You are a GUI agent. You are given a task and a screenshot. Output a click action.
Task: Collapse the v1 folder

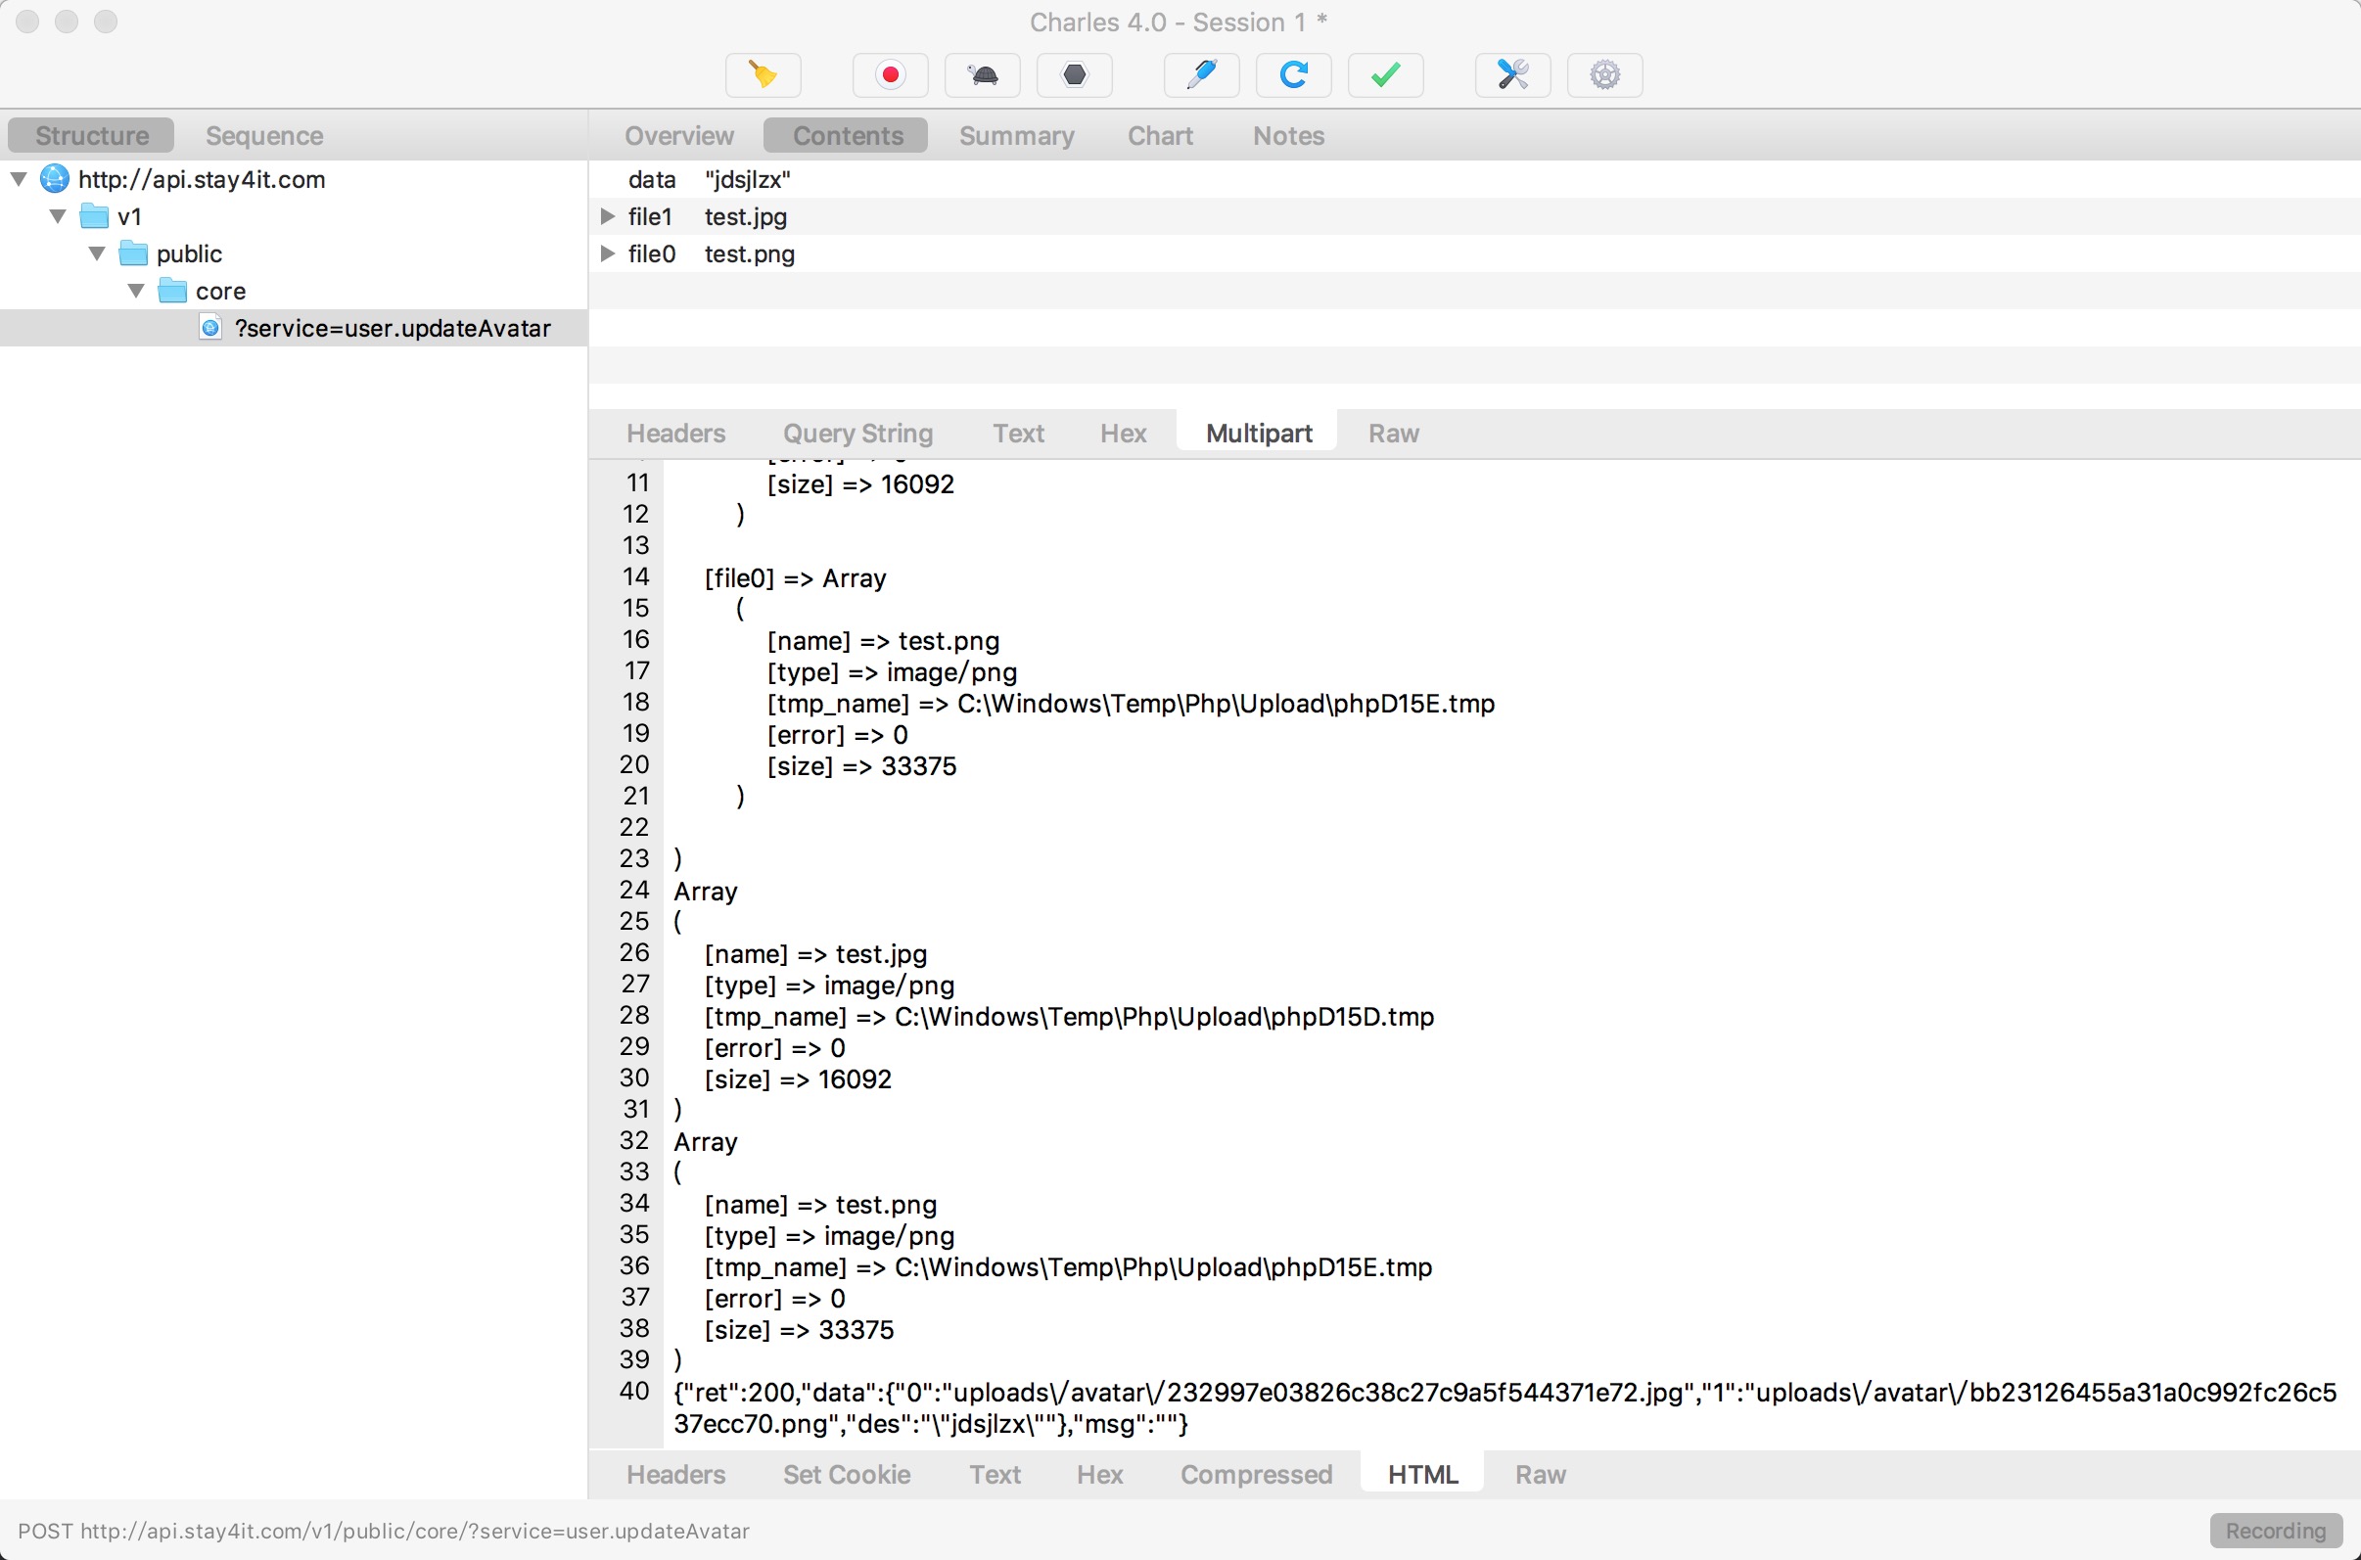58,216
